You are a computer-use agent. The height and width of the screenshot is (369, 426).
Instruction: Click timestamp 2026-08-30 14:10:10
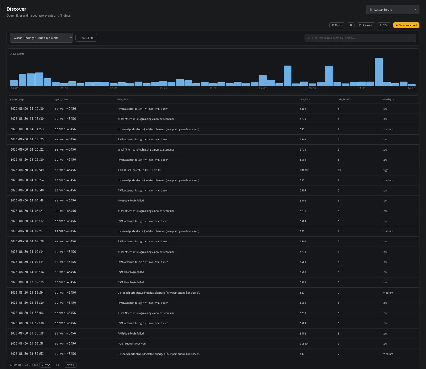tap(27, 160)
